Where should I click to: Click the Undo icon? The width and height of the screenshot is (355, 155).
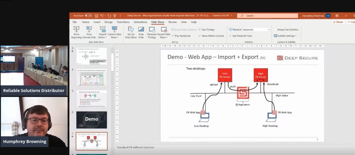[102, 16]
